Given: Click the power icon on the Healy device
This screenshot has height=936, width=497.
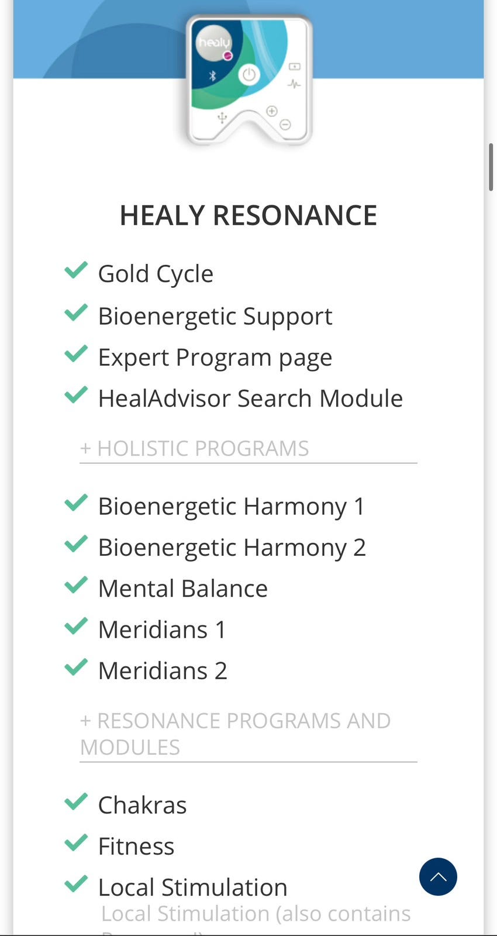Looking at the screenshot, I should click(x=249, y=75).
